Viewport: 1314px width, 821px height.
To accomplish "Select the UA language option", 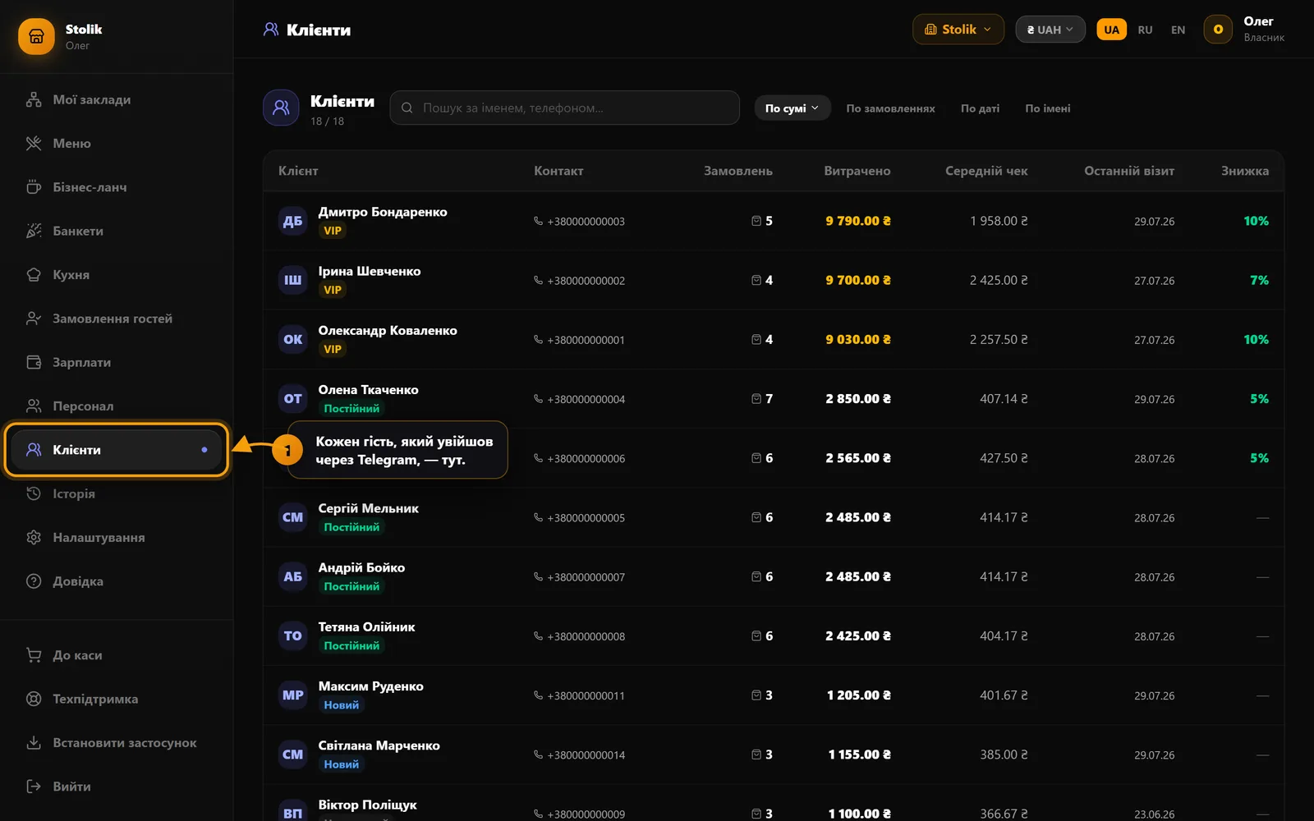I will point(1111,30).
